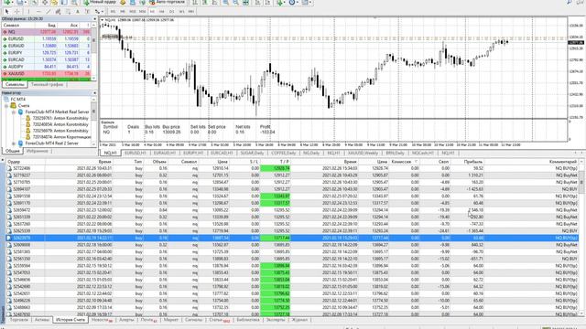Select XAUUSD row in Market Watch

[x=47, y=74]
